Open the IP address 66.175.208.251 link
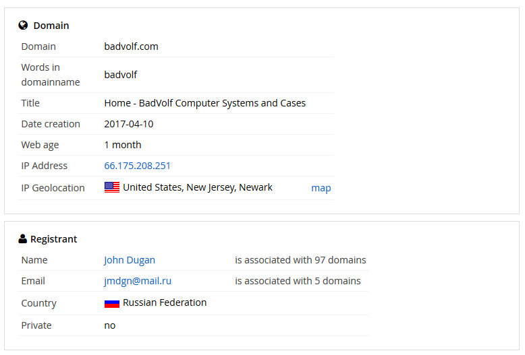The width and height of the screenshot is (525, 355). click(137, 166)
